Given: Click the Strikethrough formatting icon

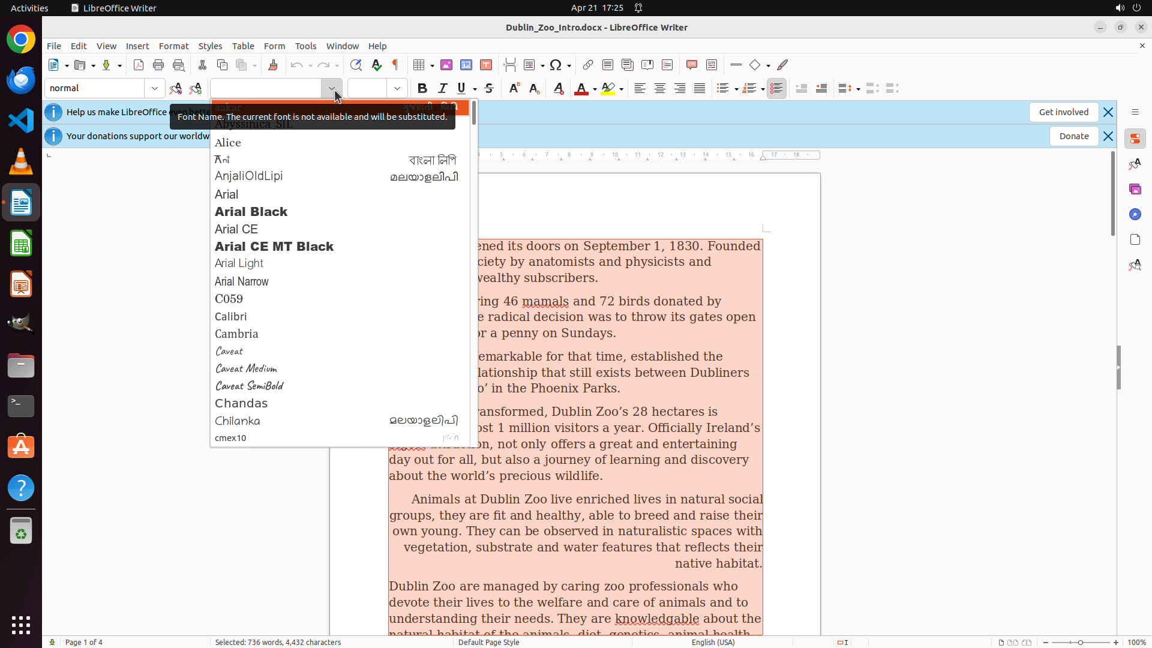Looking at the screenshot, I should point(489,88).
